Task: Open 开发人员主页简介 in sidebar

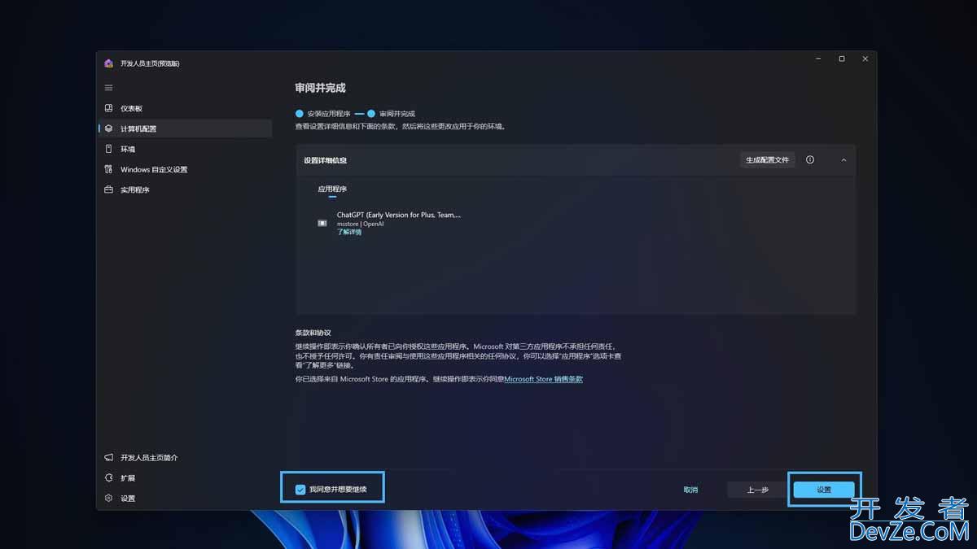Action: click(185, 458)
